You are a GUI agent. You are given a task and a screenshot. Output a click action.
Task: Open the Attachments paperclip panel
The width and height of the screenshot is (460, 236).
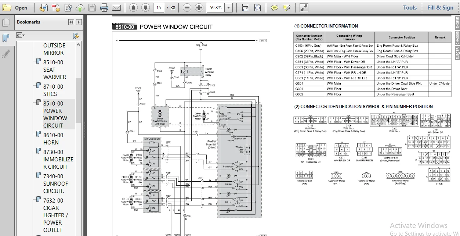pos(6,54)
